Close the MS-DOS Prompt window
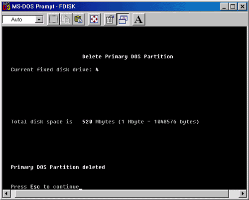Image resolution: width=249 pixels, height=200 pixels. pos(243,6)
